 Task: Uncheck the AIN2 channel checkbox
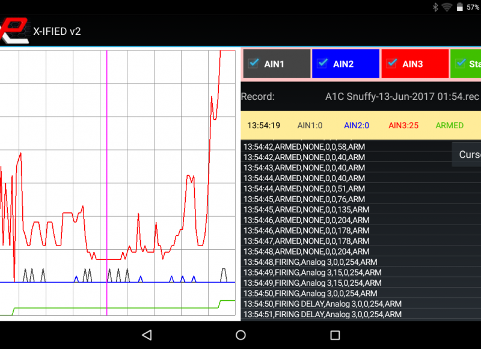(323, 63)
